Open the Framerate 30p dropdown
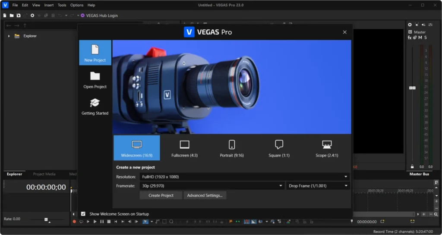Viewport: 442px width, 235px height. 212,186
